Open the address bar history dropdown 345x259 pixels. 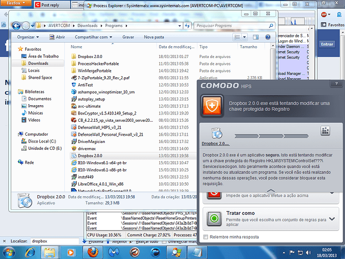(180, 26)
